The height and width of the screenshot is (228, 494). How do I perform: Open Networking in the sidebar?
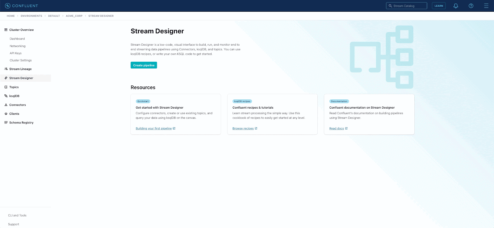[x=18, y=46]
